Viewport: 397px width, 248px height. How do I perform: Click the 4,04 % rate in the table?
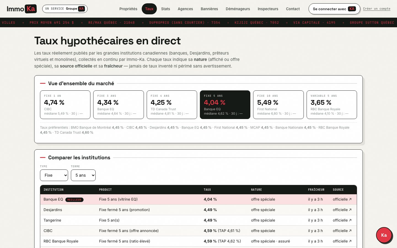point(210,199)
